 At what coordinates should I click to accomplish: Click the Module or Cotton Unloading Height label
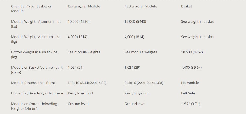pyautogui.click(x=34, y=106)
